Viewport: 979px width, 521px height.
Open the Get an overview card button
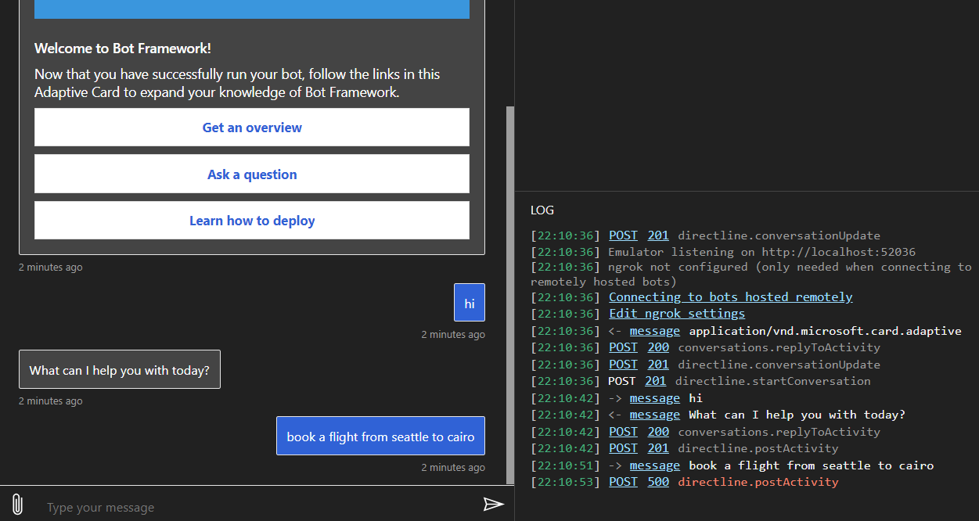tap(252, 128)
